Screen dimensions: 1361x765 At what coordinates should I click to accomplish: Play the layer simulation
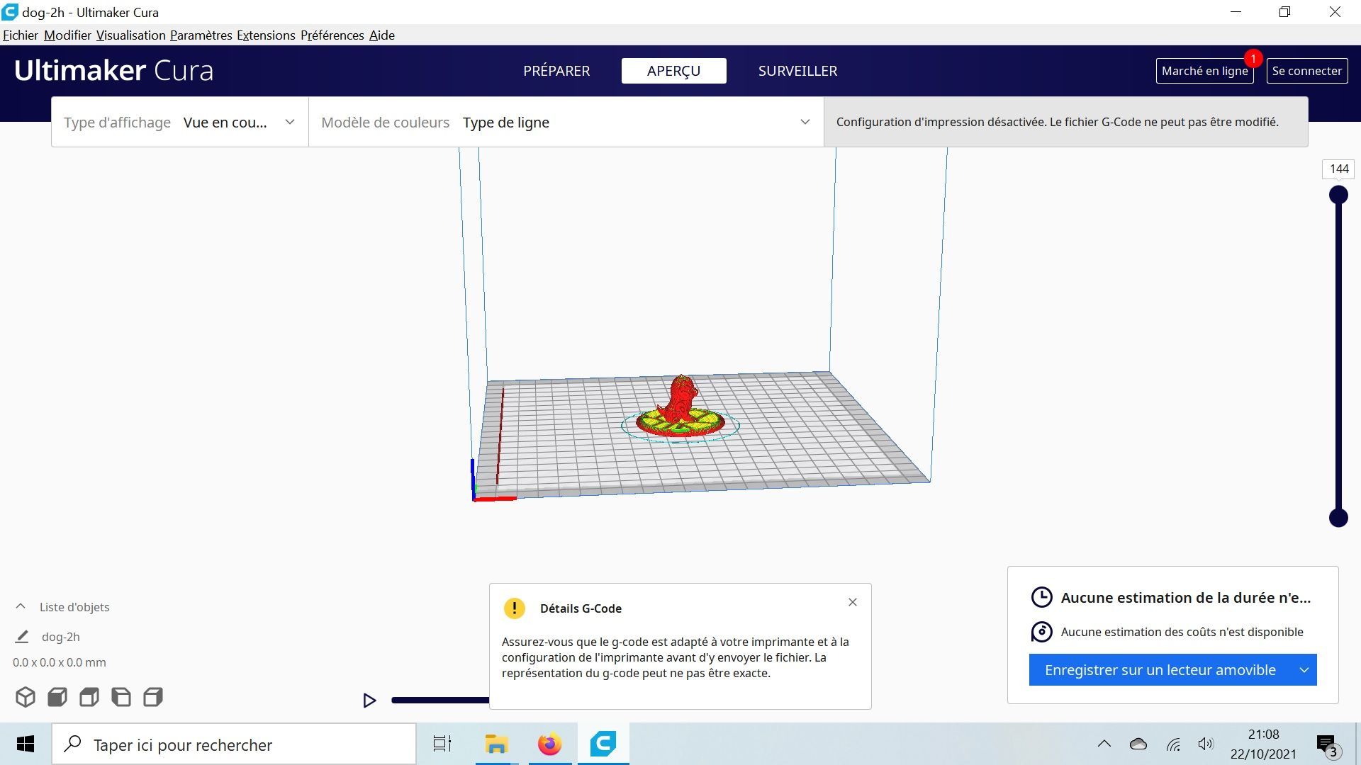pyautogui.click(x=369, y=701)
